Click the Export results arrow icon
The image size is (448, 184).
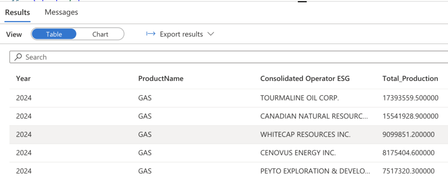coord(151,34)
